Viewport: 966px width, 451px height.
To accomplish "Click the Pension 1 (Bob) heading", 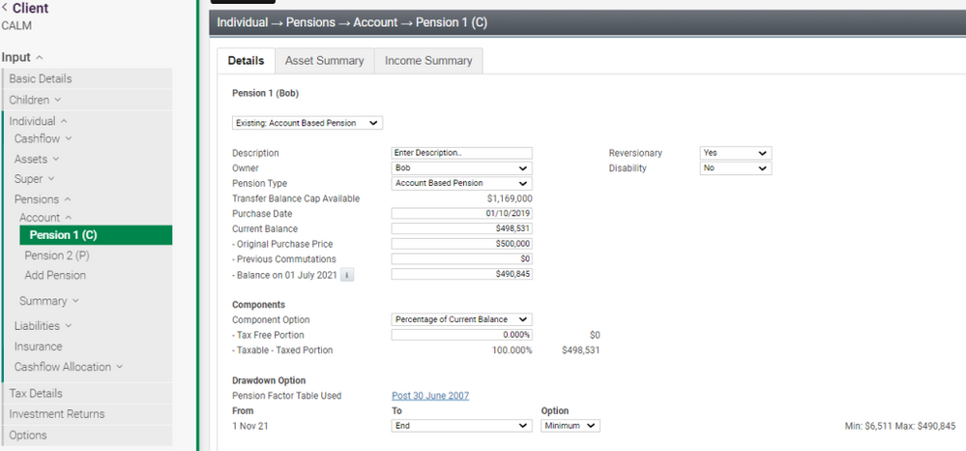I will pyautogui.click(x=266, y=93).
